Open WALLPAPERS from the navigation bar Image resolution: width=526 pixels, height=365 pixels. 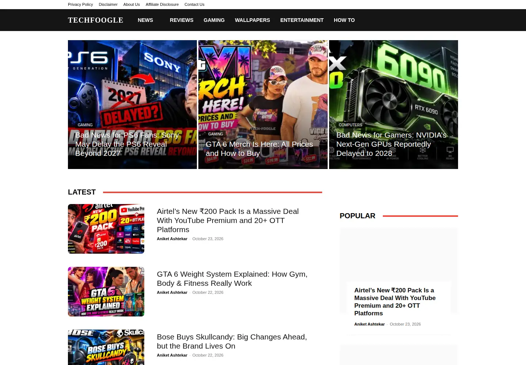(x=252, y=20)
